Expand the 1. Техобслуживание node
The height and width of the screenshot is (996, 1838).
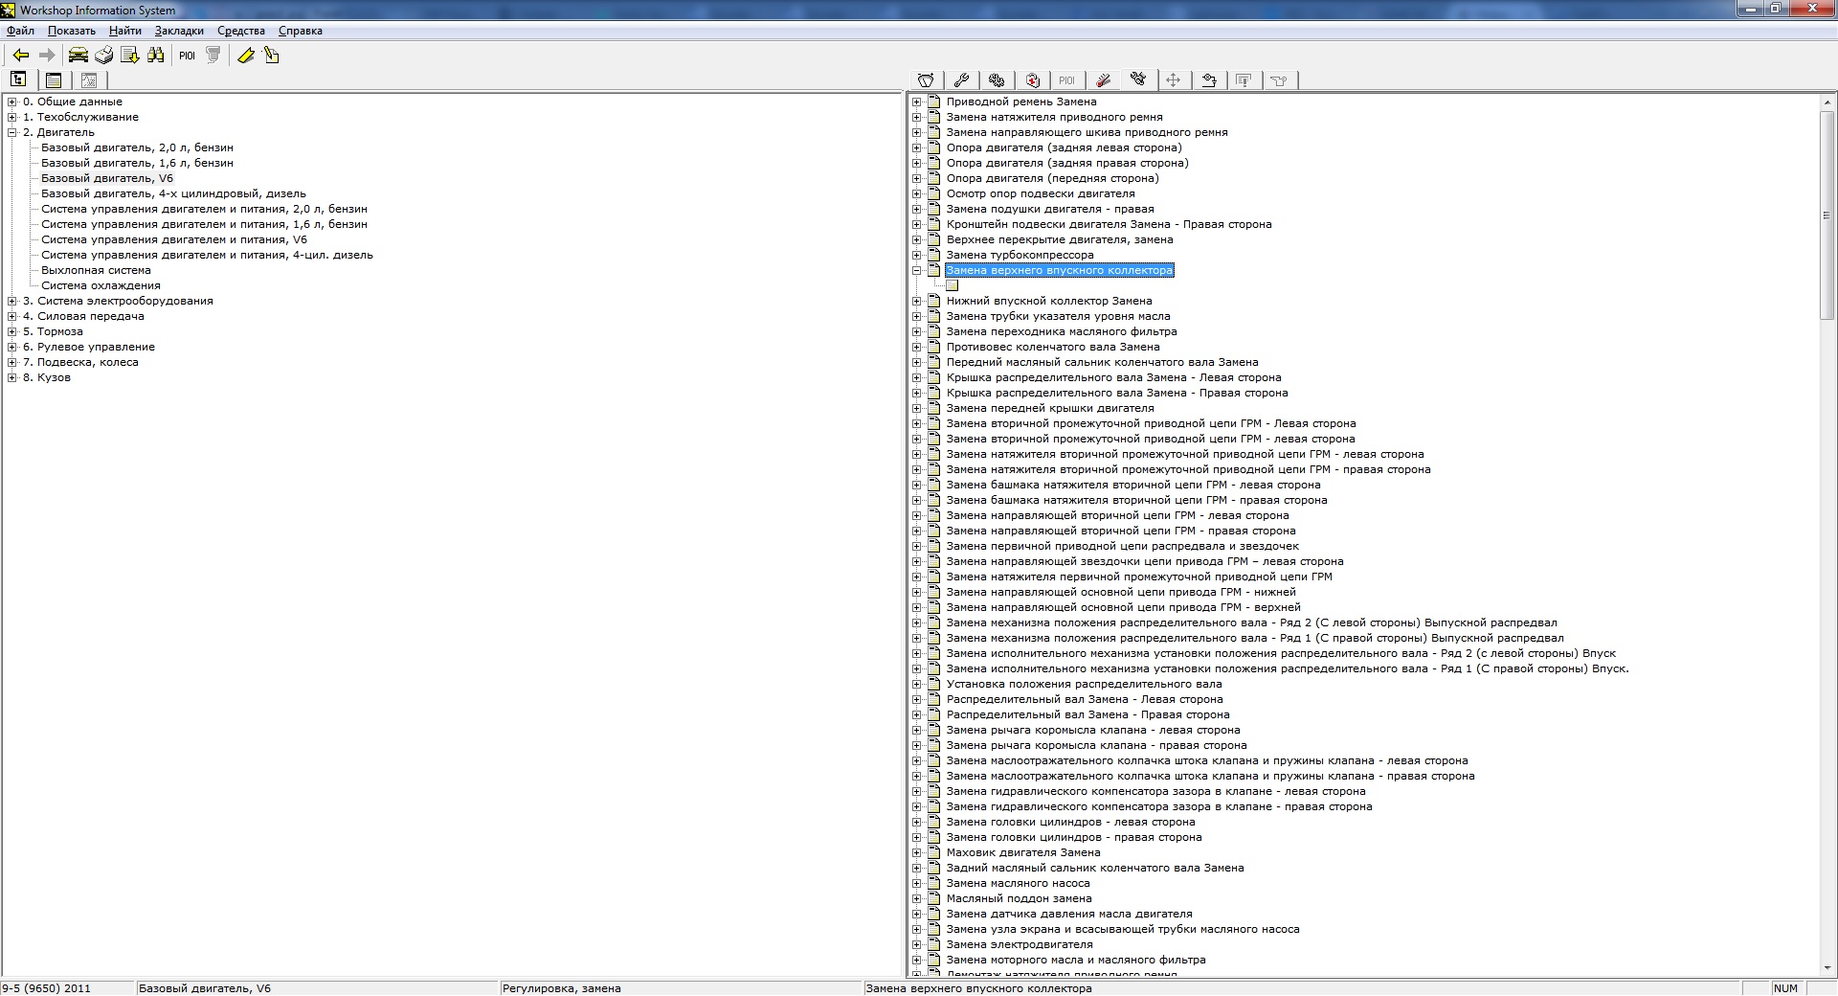[x=12, y=117]
